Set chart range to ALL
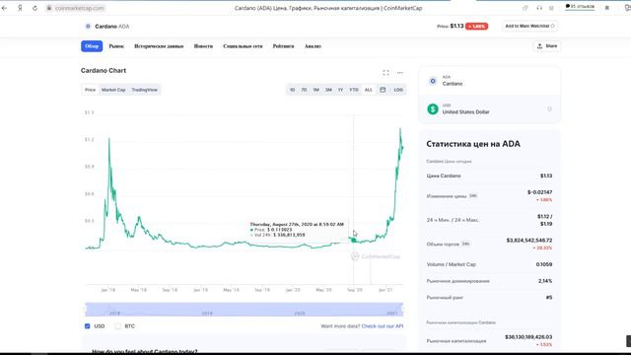 pyautogui.click(x=368, y=90)
